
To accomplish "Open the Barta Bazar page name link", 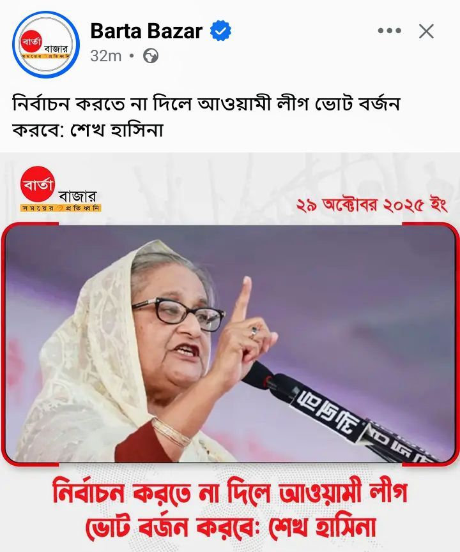I will 147,31.
